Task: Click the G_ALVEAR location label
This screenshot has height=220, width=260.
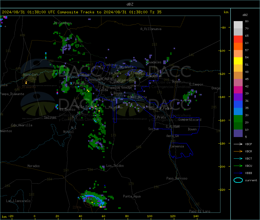Action: [x=173, y=127]
